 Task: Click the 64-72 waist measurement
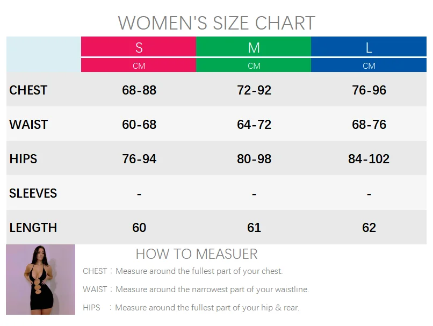point(254,125)
